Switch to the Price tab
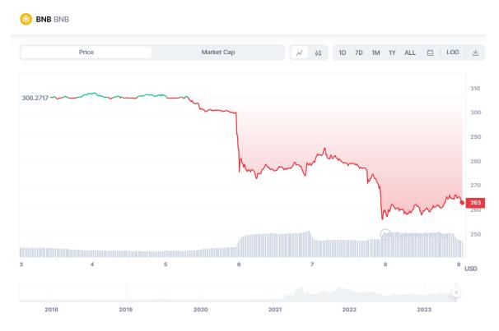Image resolution: width=499 pixels, height=331 pixels. coord(86,53)
